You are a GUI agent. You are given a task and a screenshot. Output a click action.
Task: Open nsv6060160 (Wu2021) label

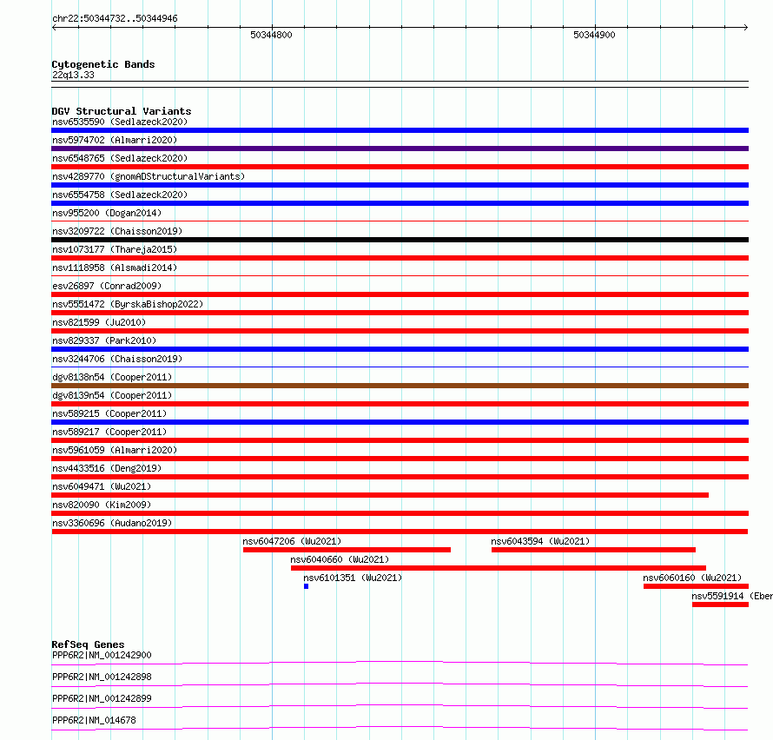click(x=692, y=578)
